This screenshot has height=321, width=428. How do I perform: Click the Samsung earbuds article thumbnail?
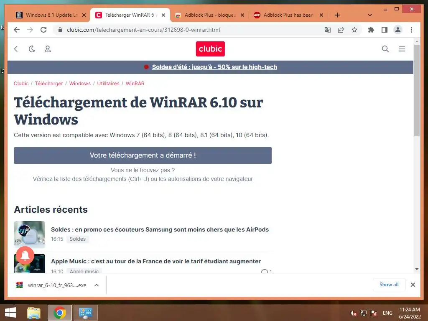pyautogui.click(x=30, y=234)
